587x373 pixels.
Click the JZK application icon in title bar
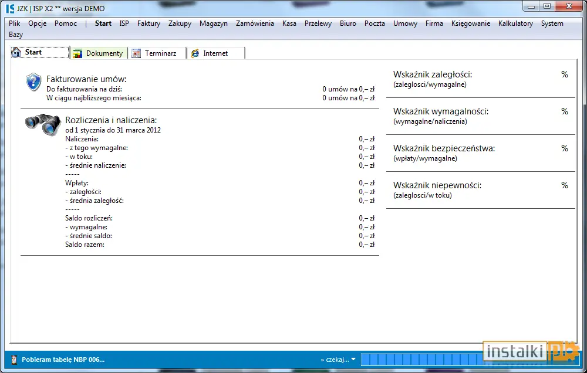click(x=10, y=8)
